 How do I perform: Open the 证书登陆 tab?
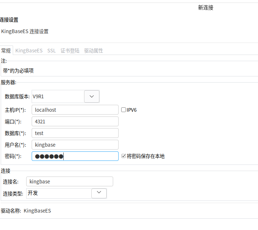[70, 51]
